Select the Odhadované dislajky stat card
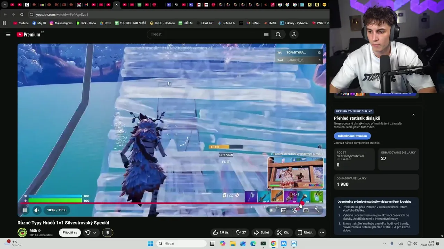The height and width of the screenshot is (249, 444). point(399,159)
